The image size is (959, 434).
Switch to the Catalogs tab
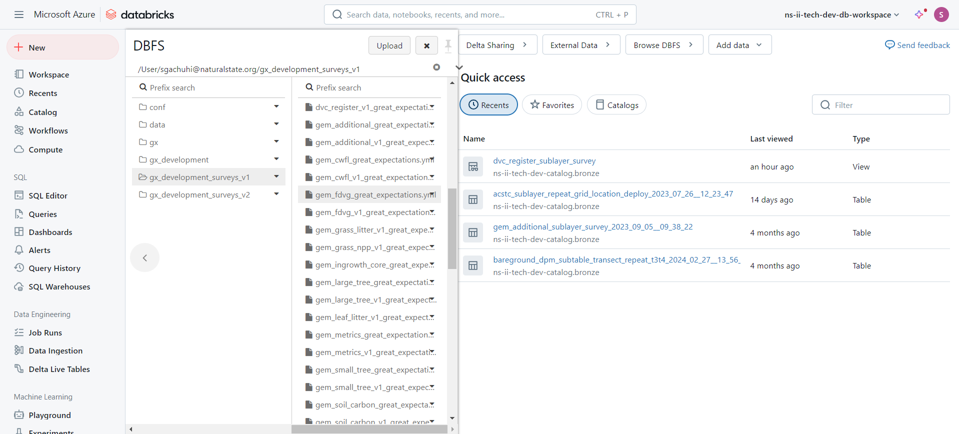pos(617,105)
